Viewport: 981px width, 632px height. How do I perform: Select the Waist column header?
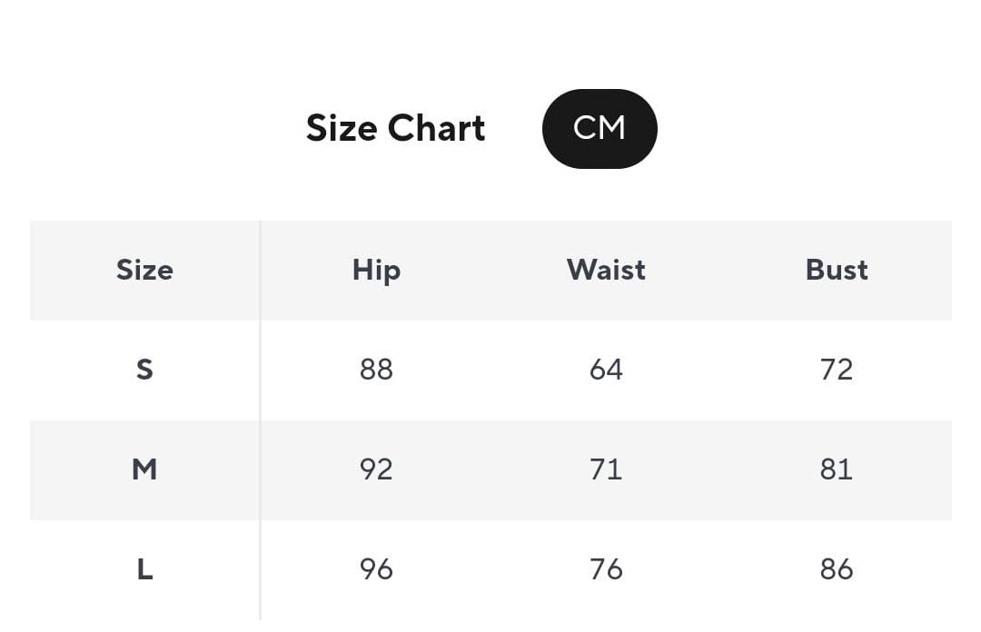click(606, 270)
